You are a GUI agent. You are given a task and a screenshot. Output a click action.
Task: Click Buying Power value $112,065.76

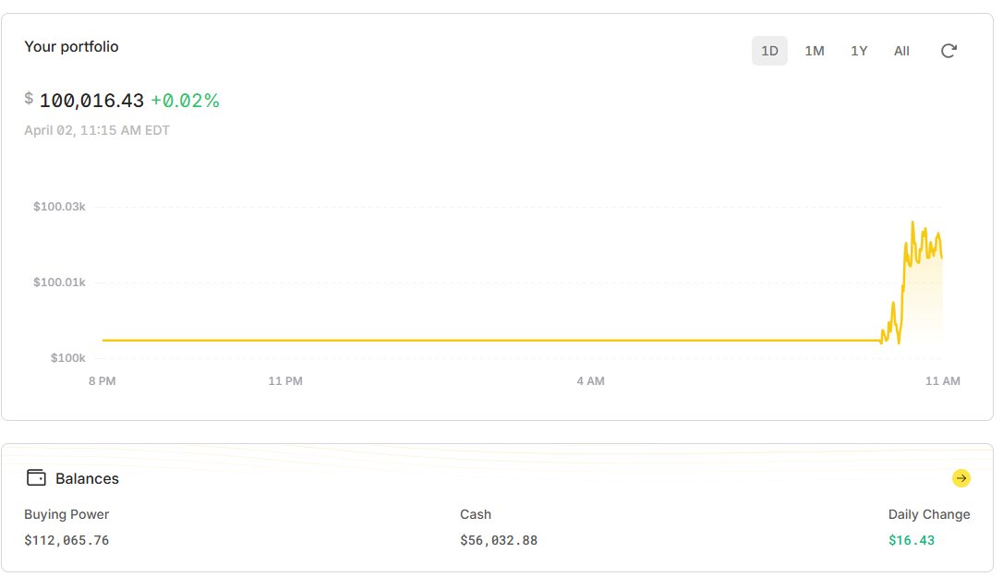(66, 541)
